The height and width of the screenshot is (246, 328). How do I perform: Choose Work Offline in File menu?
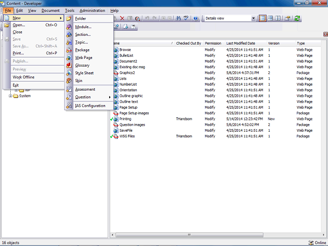pyautogui.click(x=34, y=77)
